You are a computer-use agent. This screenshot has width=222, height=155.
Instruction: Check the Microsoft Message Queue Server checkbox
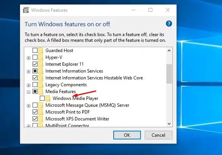(35, 105)
